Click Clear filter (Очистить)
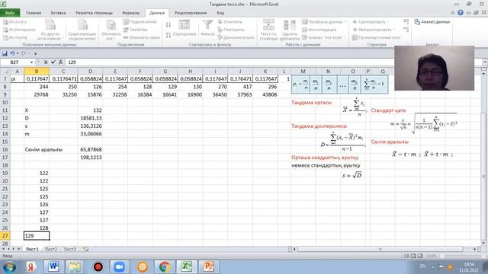Screen dimensions: 488x274 click(230, 22)
